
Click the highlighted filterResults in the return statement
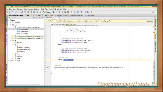pos(68,60)
